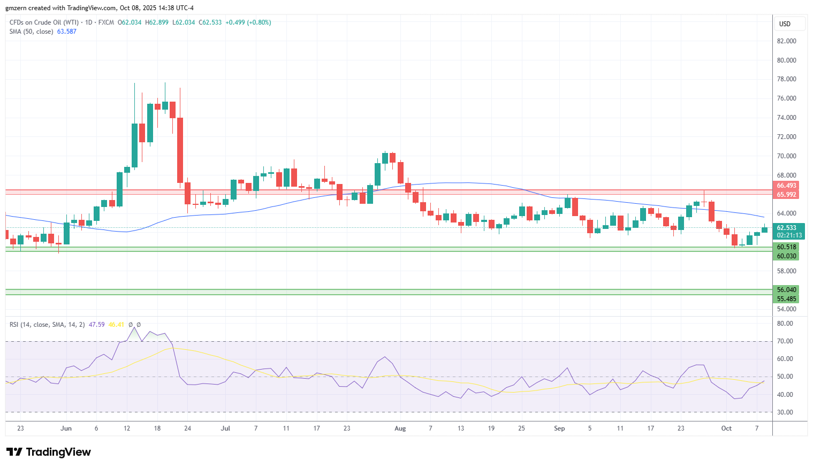Click the 54.000 price axis label
Viewport: 813px width, 468px height.
786,309
